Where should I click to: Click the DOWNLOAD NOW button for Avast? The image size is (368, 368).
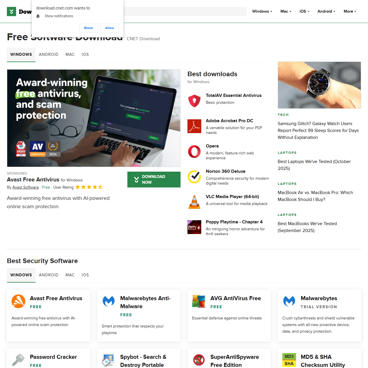[154, 179]
